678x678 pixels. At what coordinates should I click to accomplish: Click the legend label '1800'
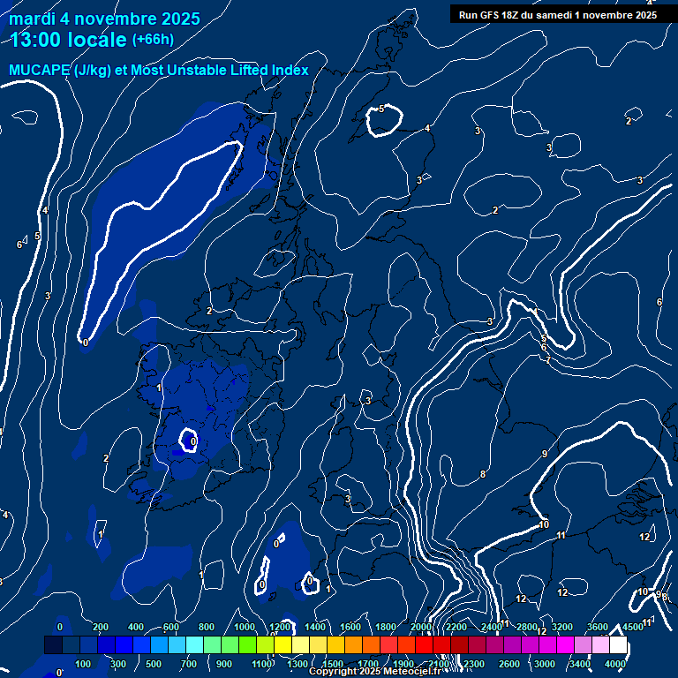(x=385, y=627)
